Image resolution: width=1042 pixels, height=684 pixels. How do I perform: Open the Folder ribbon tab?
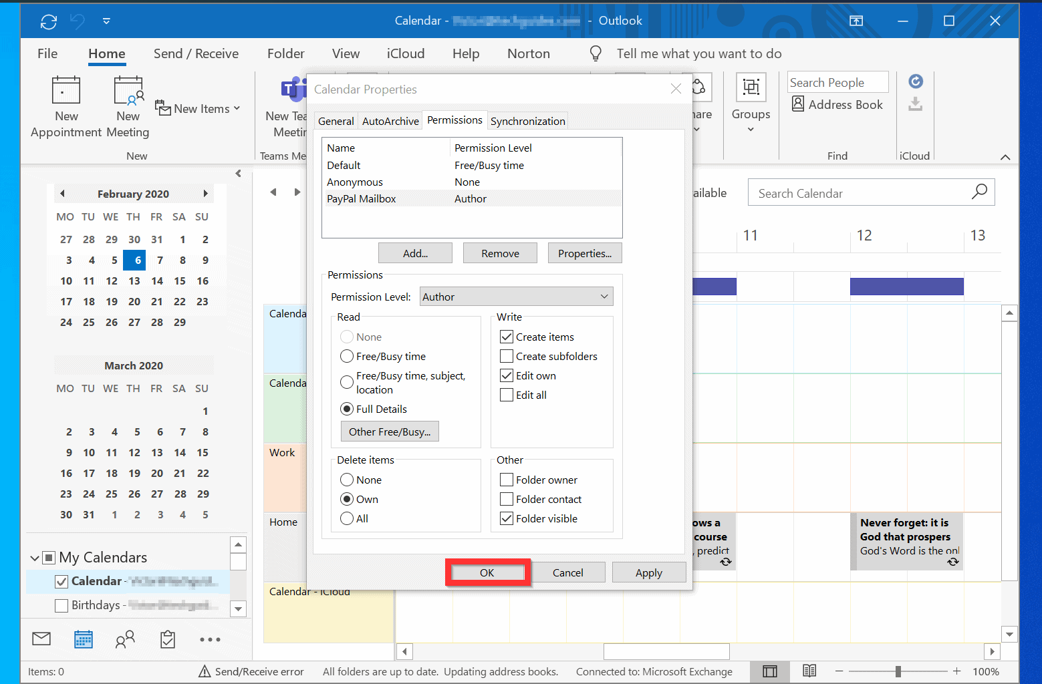click(x=286, y=53)
